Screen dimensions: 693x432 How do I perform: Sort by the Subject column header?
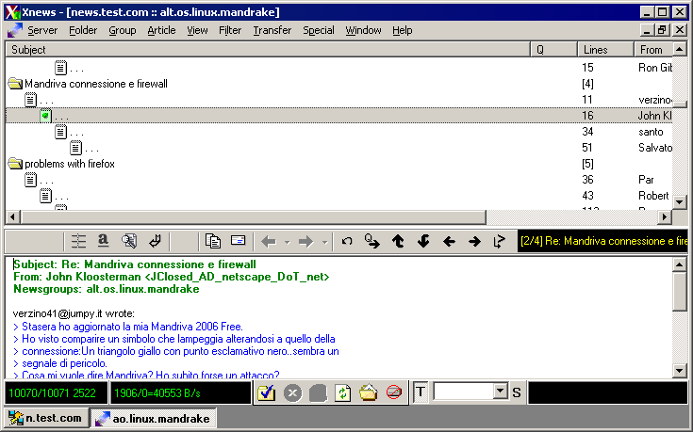(x=268, y=50)
